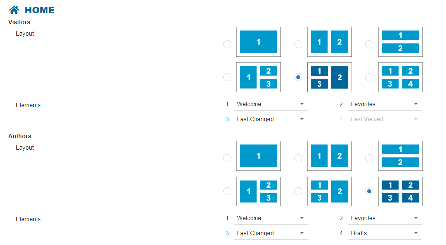Expand Authors element 2 Favorites dropdown
This screenshot has width=446, height=245.
pos(384,218)
